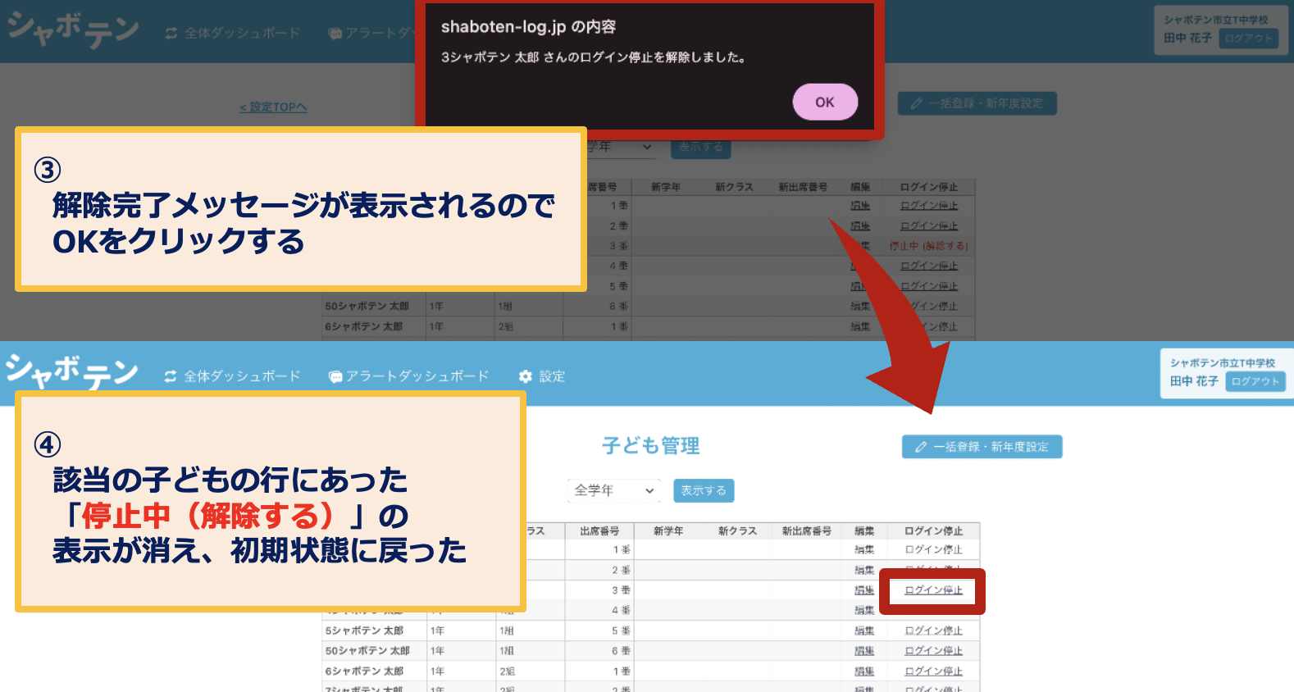
Task: Click 編集 in first row of lower table
Action: [864, 549]
